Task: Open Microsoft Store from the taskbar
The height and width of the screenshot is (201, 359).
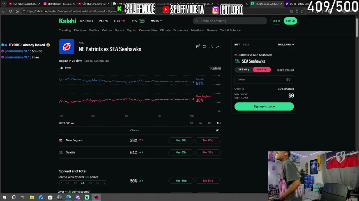Action: coord(50,197)
